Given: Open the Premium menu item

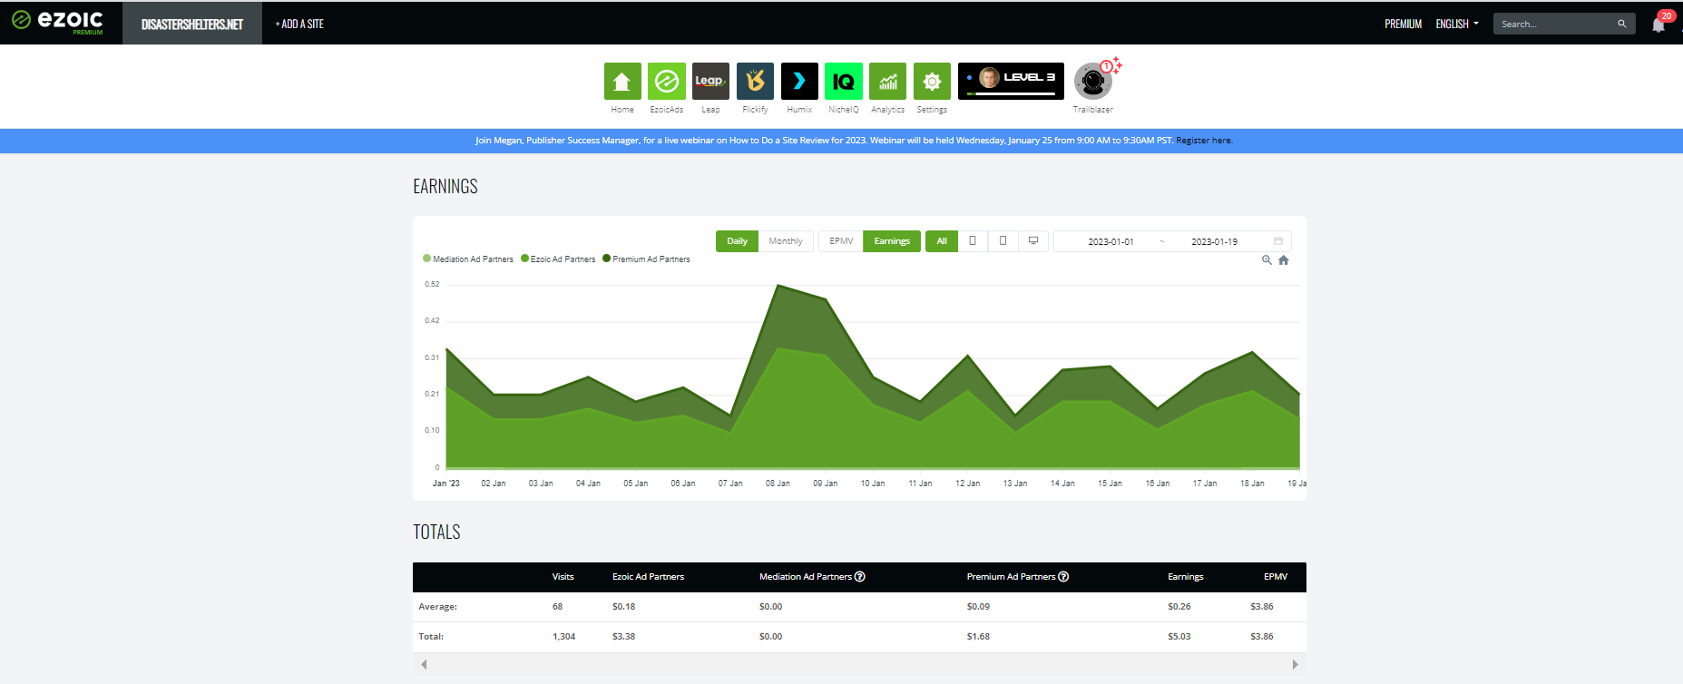Looking at the screenshot, I should 1403,24.
